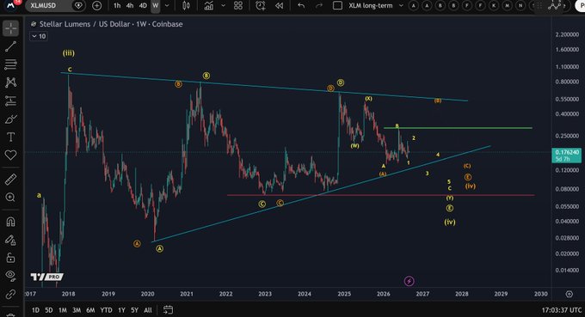
Task: Set date range to 1D
Action: [x=35, y=310]
